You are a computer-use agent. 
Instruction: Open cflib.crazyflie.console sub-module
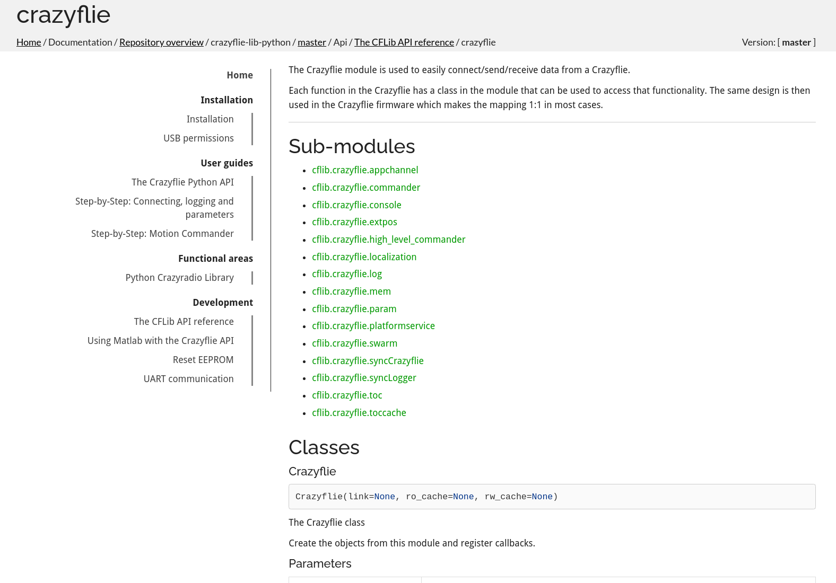[356, 205]
